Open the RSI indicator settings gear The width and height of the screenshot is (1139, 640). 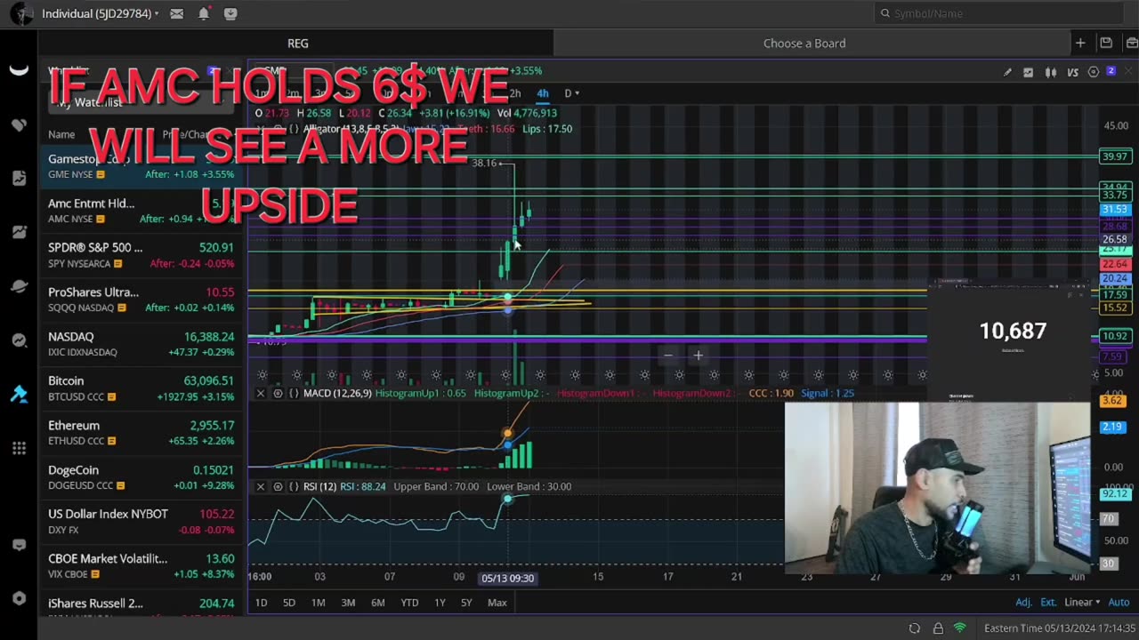coord(278,486)
